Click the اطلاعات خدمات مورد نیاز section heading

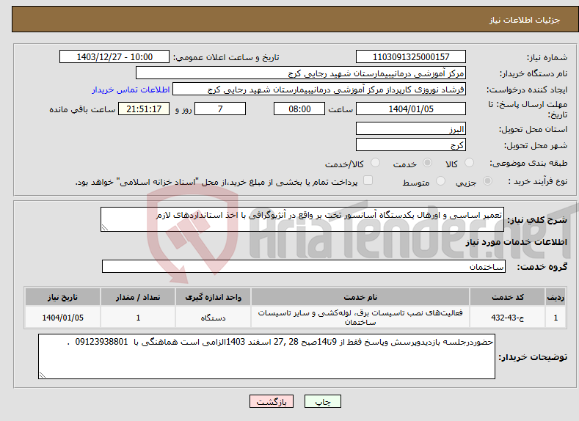point(516,242)
